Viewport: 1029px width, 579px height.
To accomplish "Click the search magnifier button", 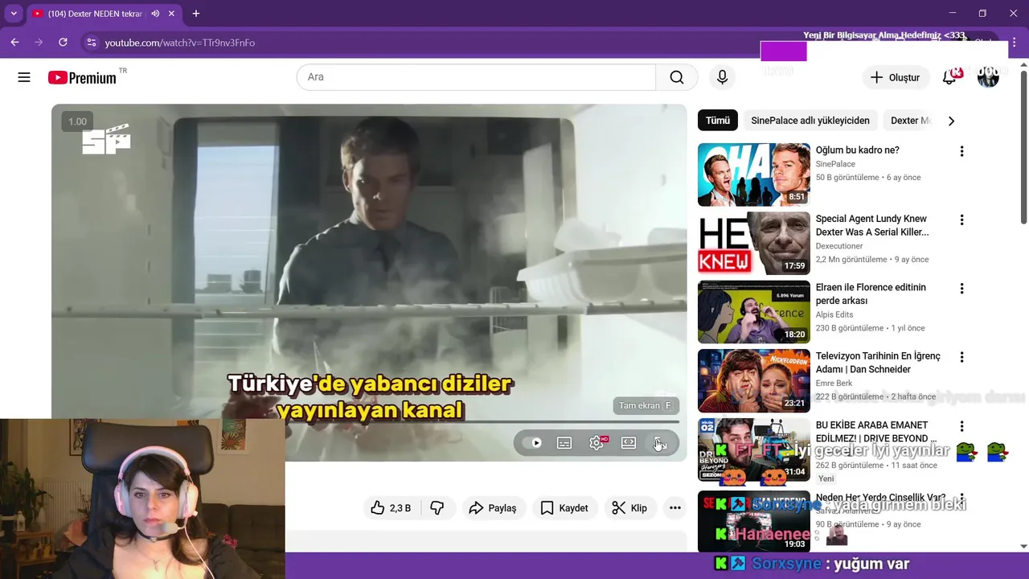I will point(677,77).
